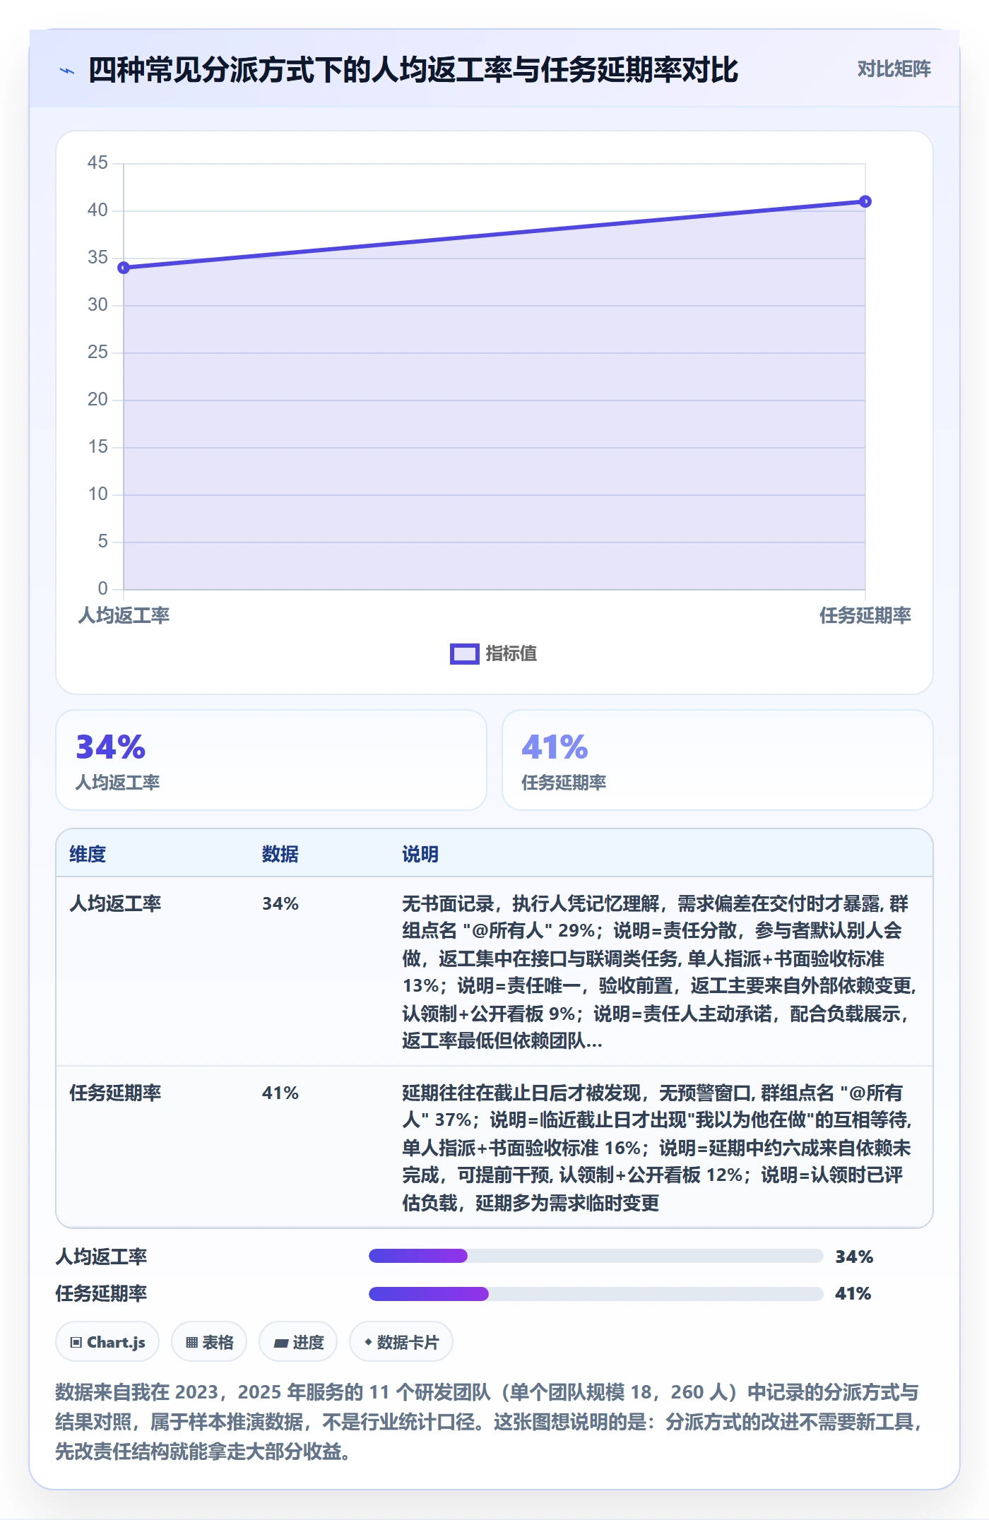Image resolution: width=989 pixels, height=1520 pixels.
Task: Click the 进度 tag chip
Action: [298, 1341]
